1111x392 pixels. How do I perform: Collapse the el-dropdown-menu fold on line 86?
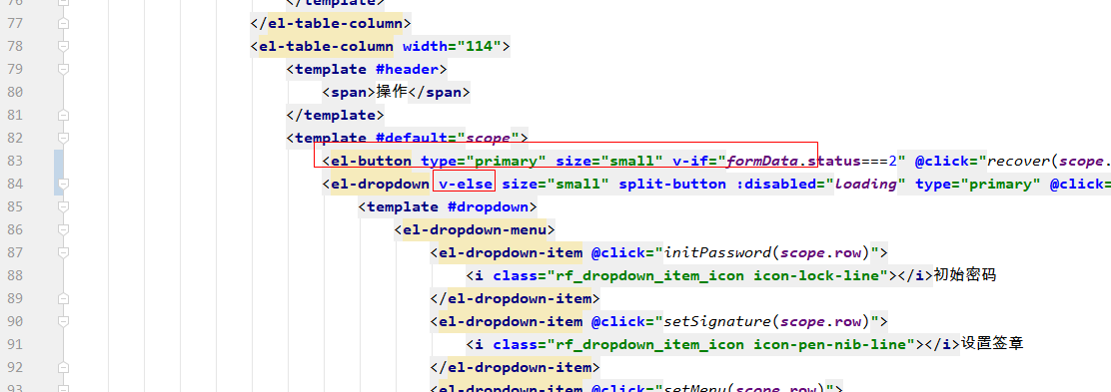(64, 230)
